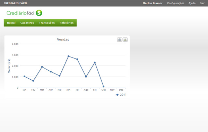208x132 pixels.
Task: Click the Jun data point on chart
Action: tap(68, 56)
